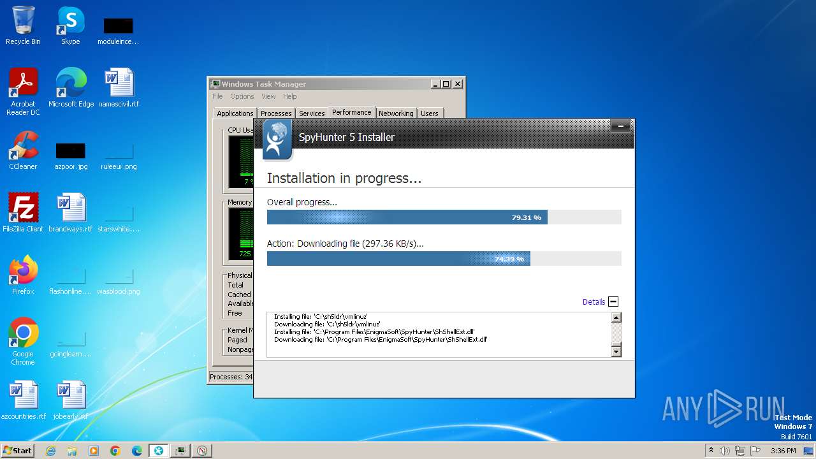Click the log scrollbar up arrow

[616, 317]
